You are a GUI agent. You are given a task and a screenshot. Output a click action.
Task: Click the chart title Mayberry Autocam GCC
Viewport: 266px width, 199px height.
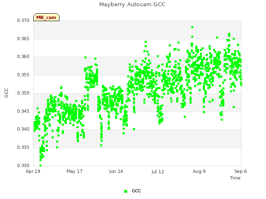132,5
